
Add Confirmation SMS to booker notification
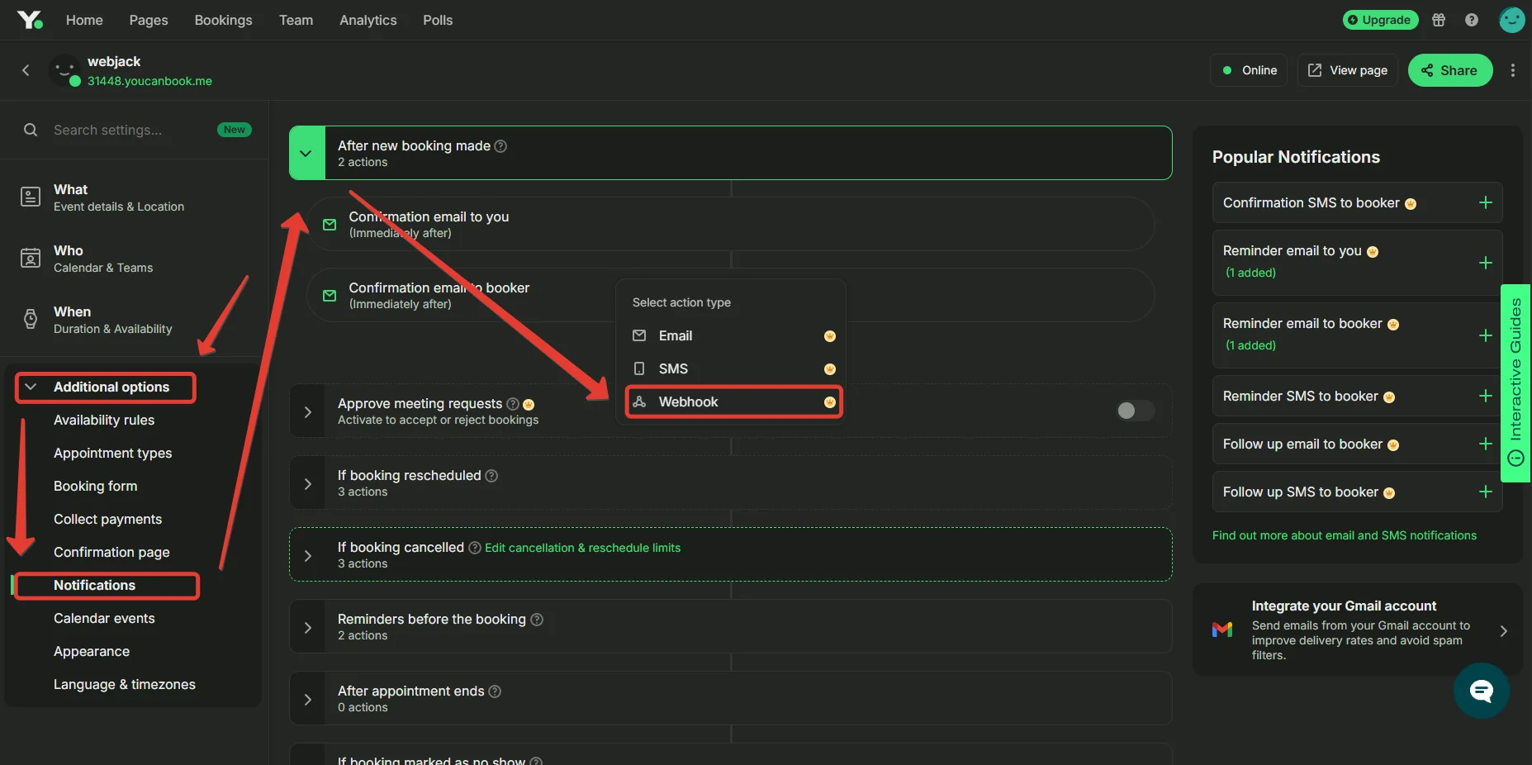pyautogui.click(x=1485, y=202)
